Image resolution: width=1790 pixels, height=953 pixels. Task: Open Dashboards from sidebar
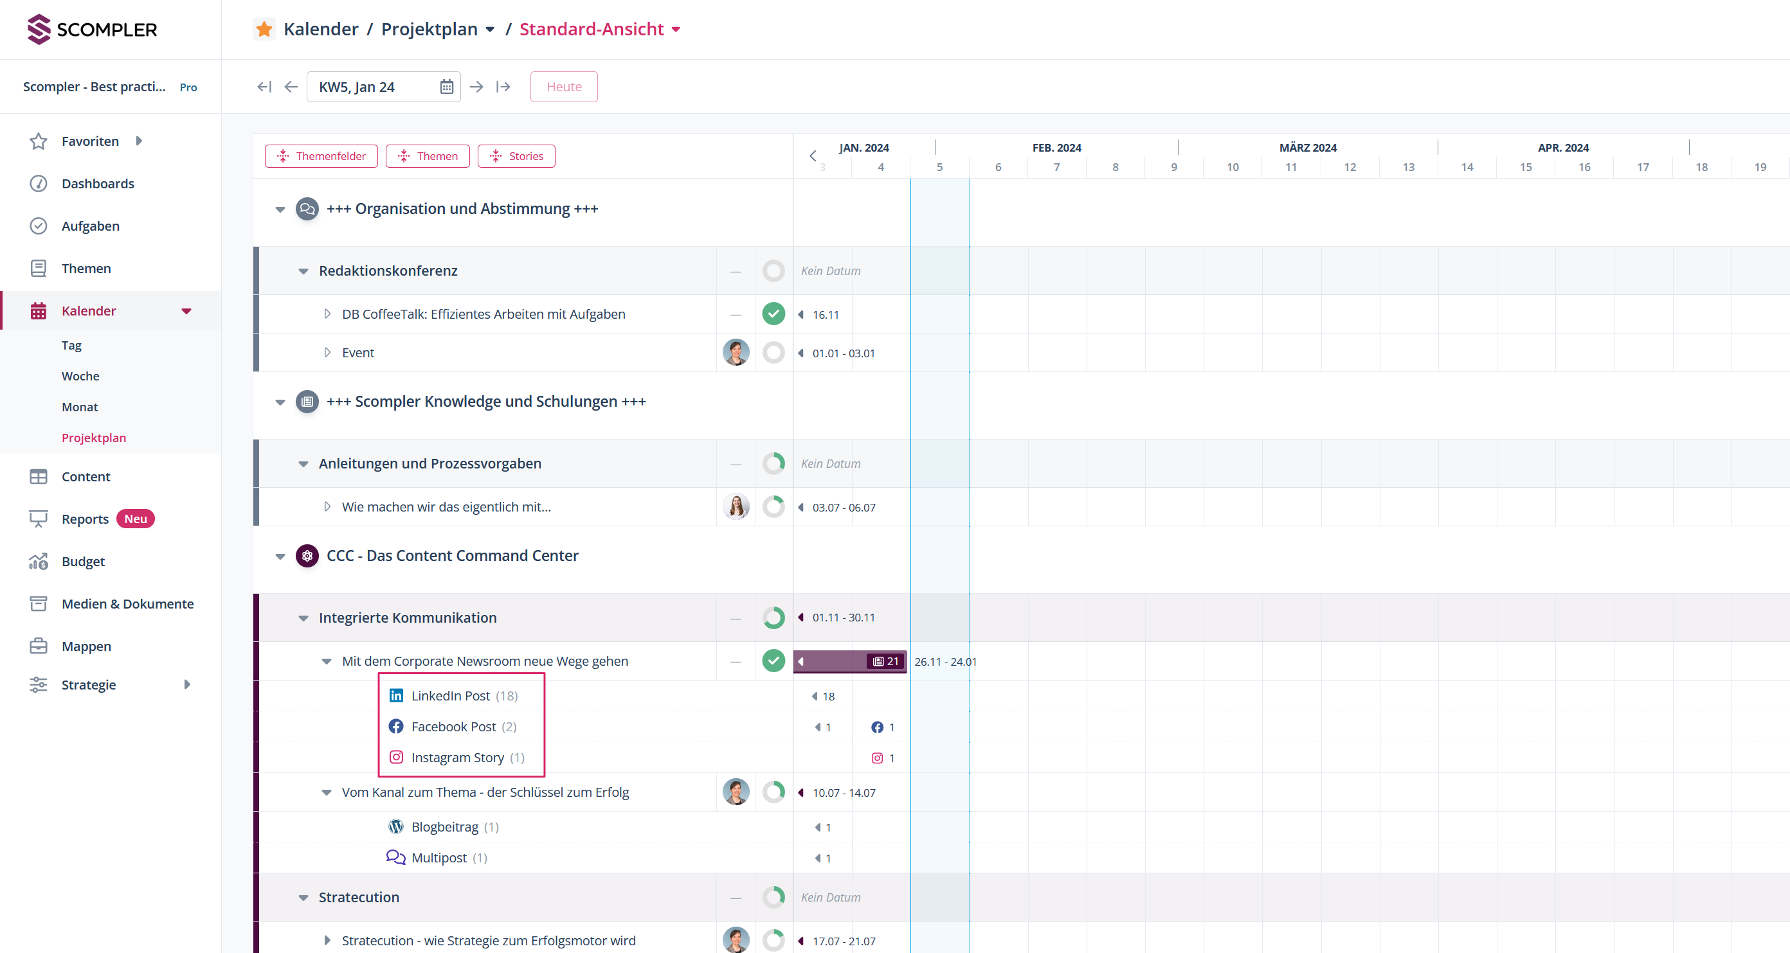(x=97, y=183)
